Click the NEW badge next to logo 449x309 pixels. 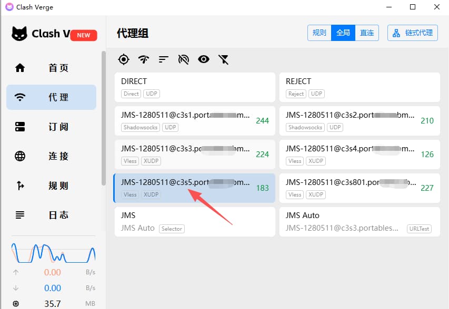click(84, 35)
